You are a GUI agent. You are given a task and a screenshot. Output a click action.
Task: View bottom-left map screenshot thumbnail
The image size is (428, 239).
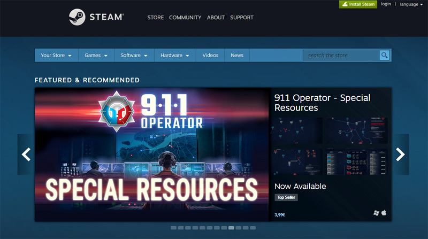point(297,162)
